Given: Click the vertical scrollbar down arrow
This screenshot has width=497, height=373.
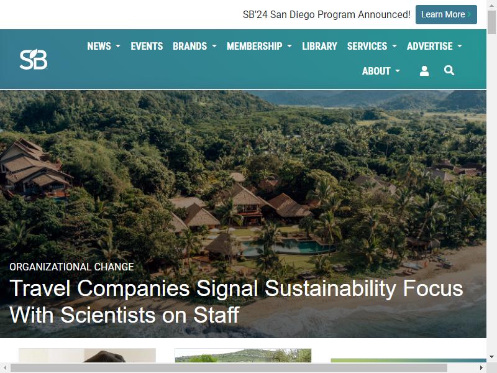Looking at the screenshot, I should (x=491, y=357).
